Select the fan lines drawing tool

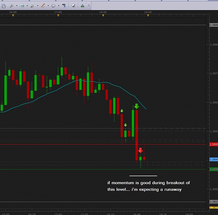click(x=32, y=6)
